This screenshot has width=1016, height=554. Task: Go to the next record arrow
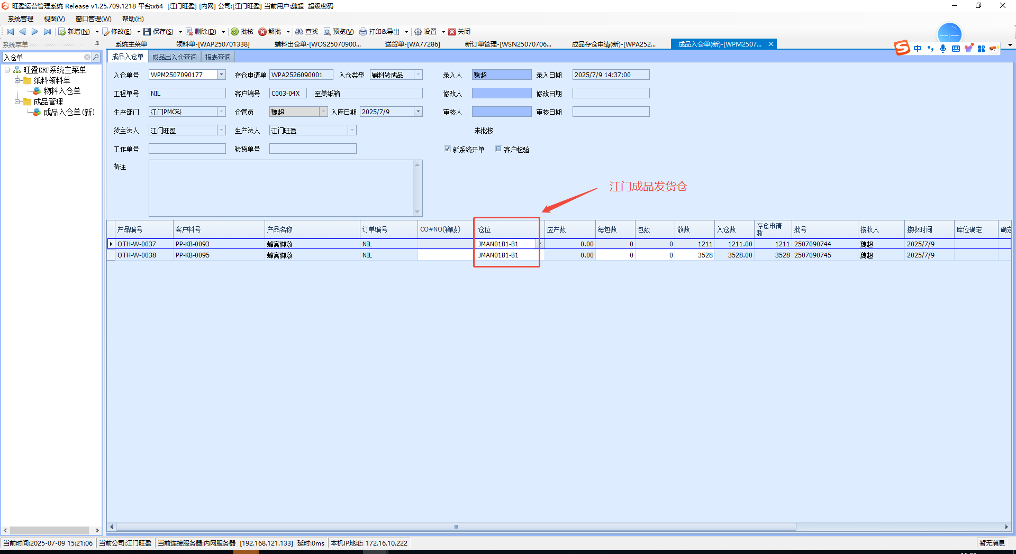point(35,32)
